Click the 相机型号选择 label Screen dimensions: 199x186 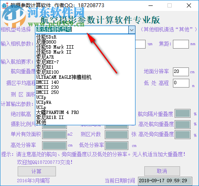coord(16,30)
